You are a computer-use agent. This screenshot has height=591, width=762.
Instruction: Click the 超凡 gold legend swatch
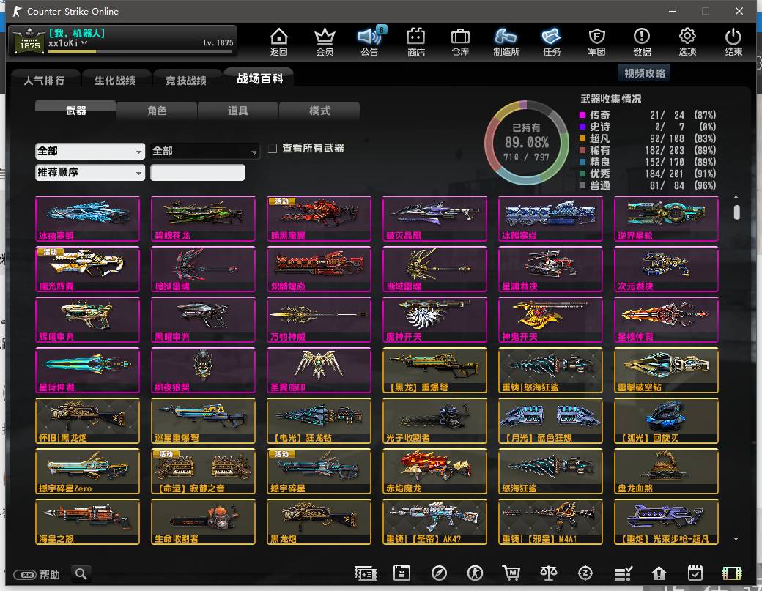[582, 138]
